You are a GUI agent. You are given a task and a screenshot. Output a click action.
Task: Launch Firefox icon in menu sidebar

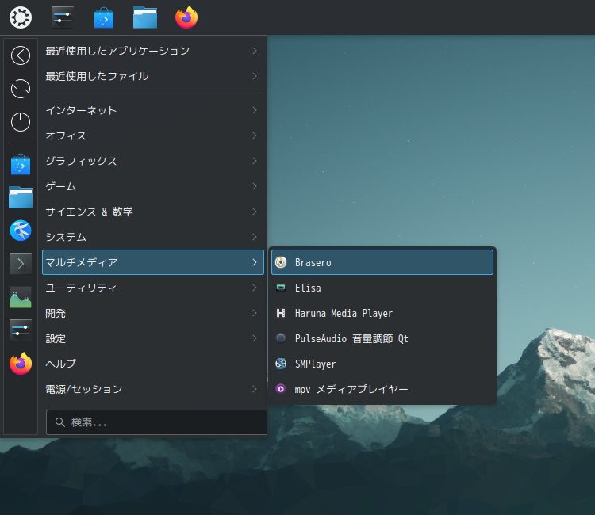tap(21, 363)
